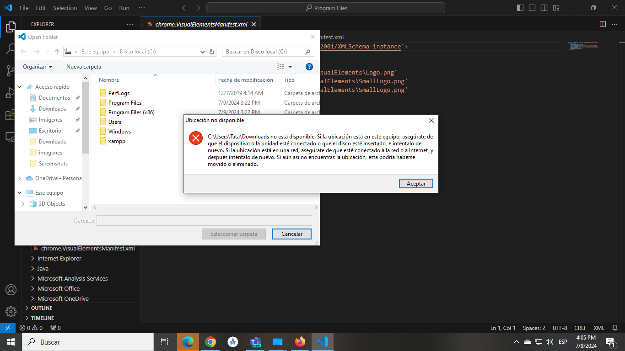The width and height of the screenshot is (625, 351).
Task: Go back with title bar arrow
Action: 185,8
